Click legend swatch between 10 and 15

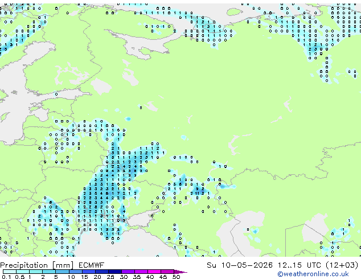[x=76, y=272]
